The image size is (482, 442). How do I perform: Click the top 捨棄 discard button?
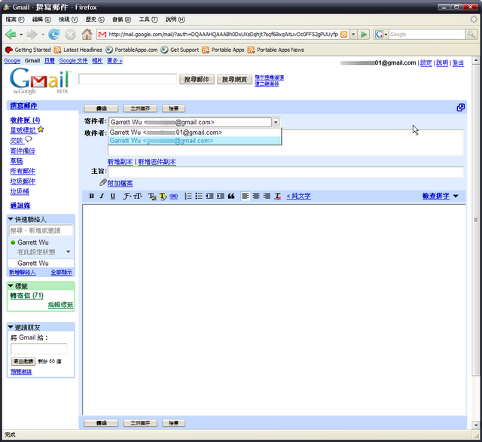point(174,108)
